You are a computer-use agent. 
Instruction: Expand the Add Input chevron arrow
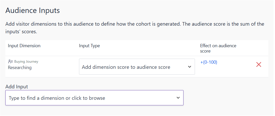pyautogui.click(x=178, y=98)
